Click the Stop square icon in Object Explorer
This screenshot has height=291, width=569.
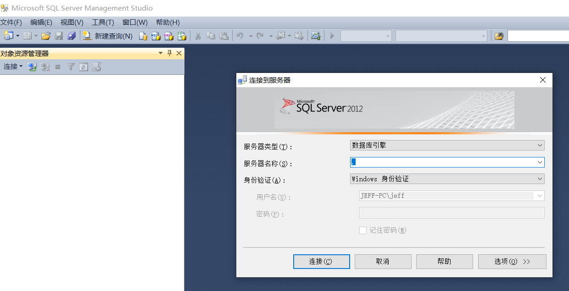(58, 67)
